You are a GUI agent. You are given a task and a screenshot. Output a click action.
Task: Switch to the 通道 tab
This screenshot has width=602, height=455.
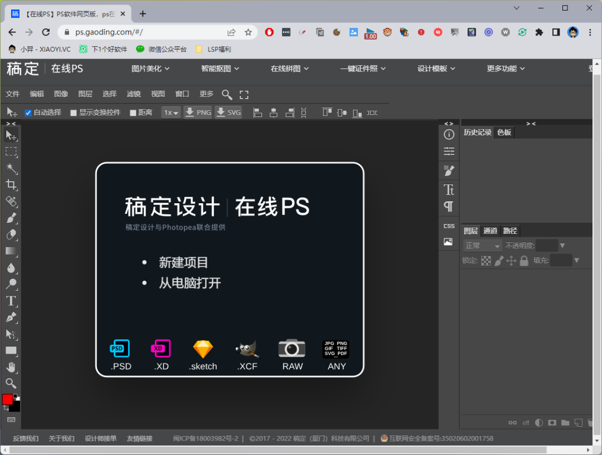point(491,230)
